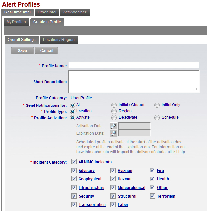Open the ActivWeather tab
207x211 pixels.
pos(75,12)
